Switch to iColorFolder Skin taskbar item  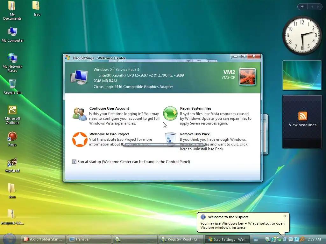[43, 239]
